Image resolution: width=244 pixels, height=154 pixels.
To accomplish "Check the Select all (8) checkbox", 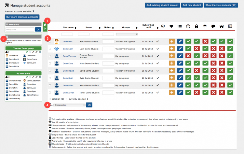I will tap(50, 98).
